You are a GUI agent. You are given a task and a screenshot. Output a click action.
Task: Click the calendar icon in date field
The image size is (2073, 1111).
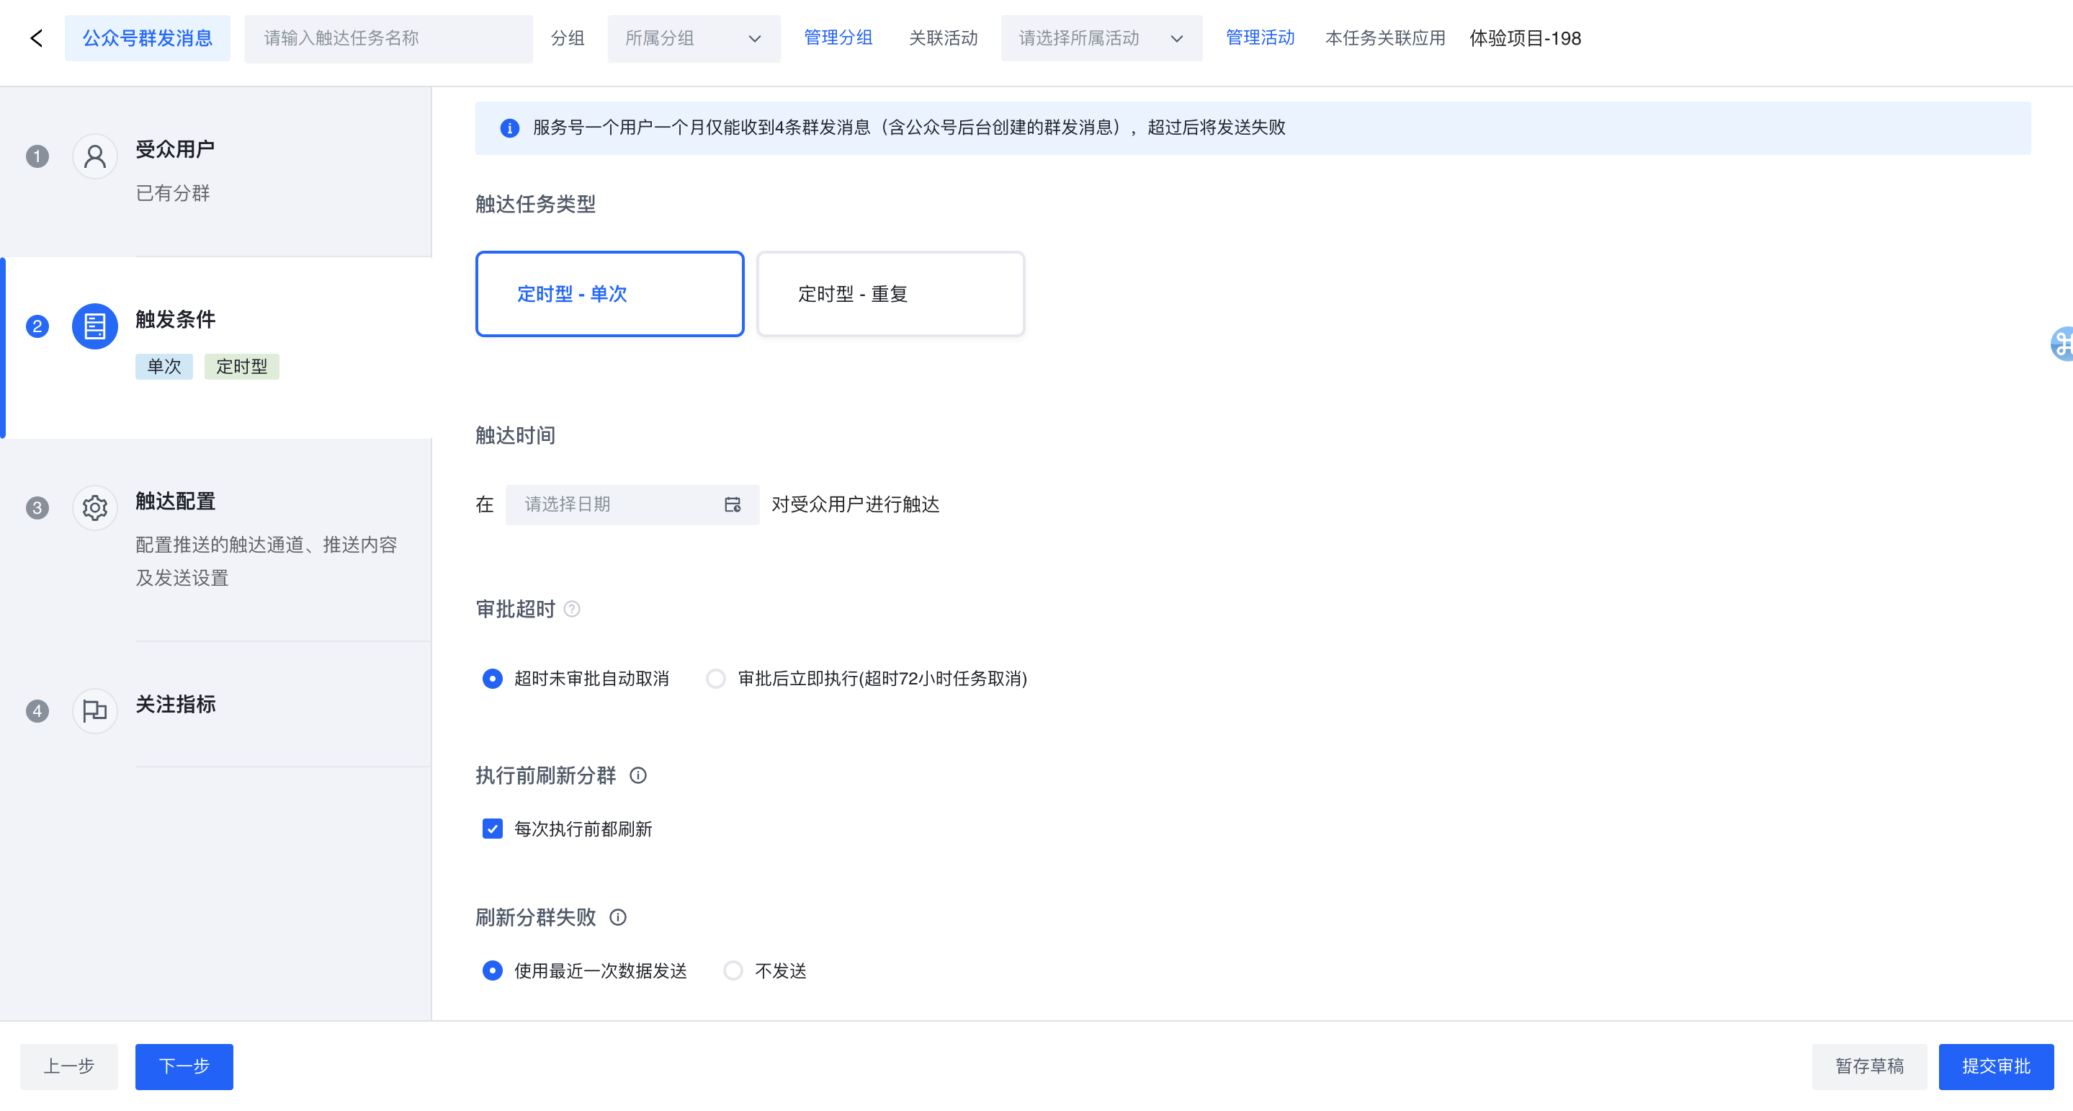[733, 505]
